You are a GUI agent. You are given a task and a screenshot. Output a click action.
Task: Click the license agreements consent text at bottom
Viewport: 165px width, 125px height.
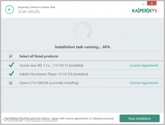(x=59, y=119)
